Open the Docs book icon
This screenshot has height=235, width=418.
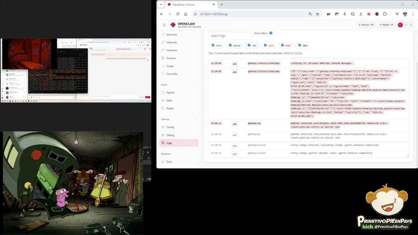[163, 162]
